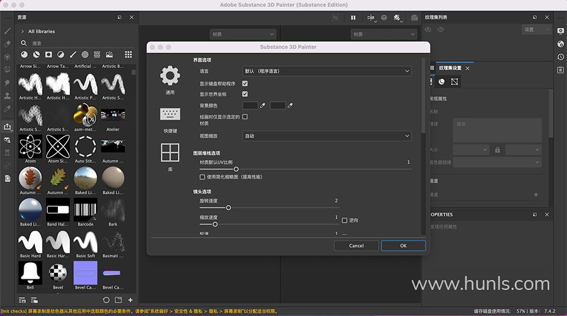Open the log panel icon on right sidebar
The image size is (567, 316).
[x=561, y=70]
